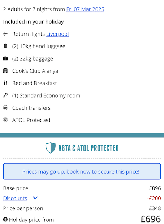
Task: Click the room key icon
Action: point(5,95)
